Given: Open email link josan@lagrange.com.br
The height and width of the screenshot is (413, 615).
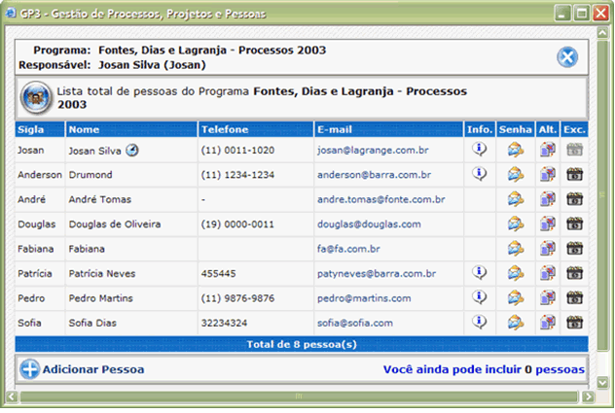Looking at the screenshot, I should tap(372, 151).
